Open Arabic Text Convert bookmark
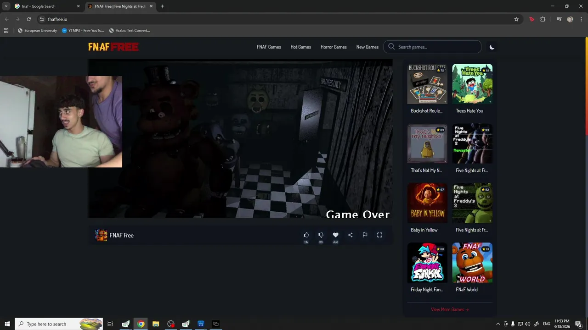Screen dimensions: 588x330 click(130, 31)
